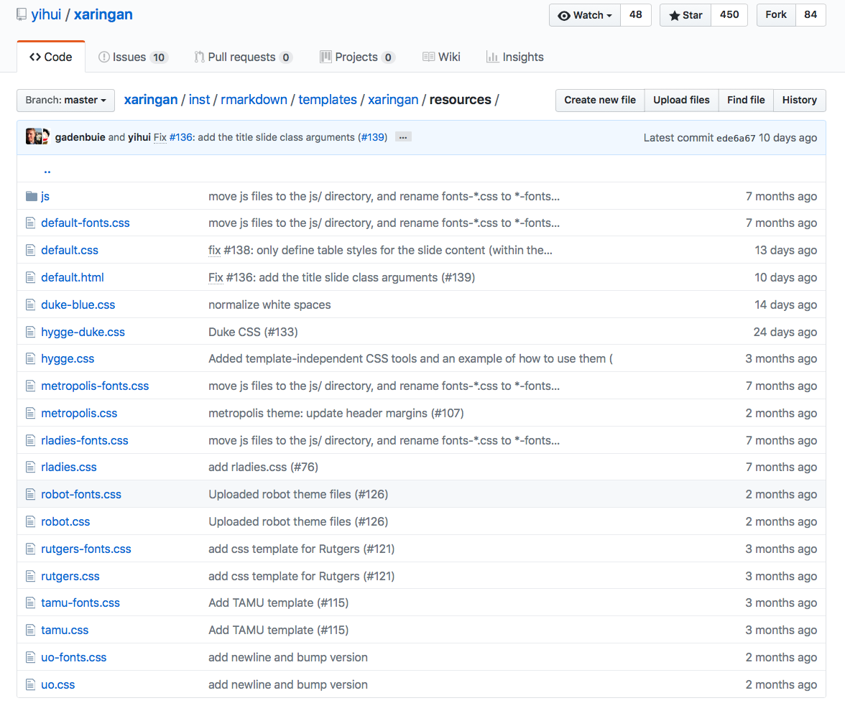845x721 pixels.
Task: Open commit 'metropolis theme: update header margins'
Action: [x=336, y=413]
